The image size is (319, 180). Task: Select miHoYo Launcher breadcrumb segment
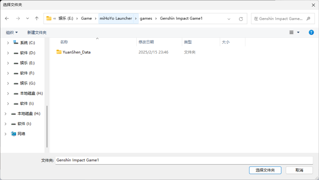[116, 18]
